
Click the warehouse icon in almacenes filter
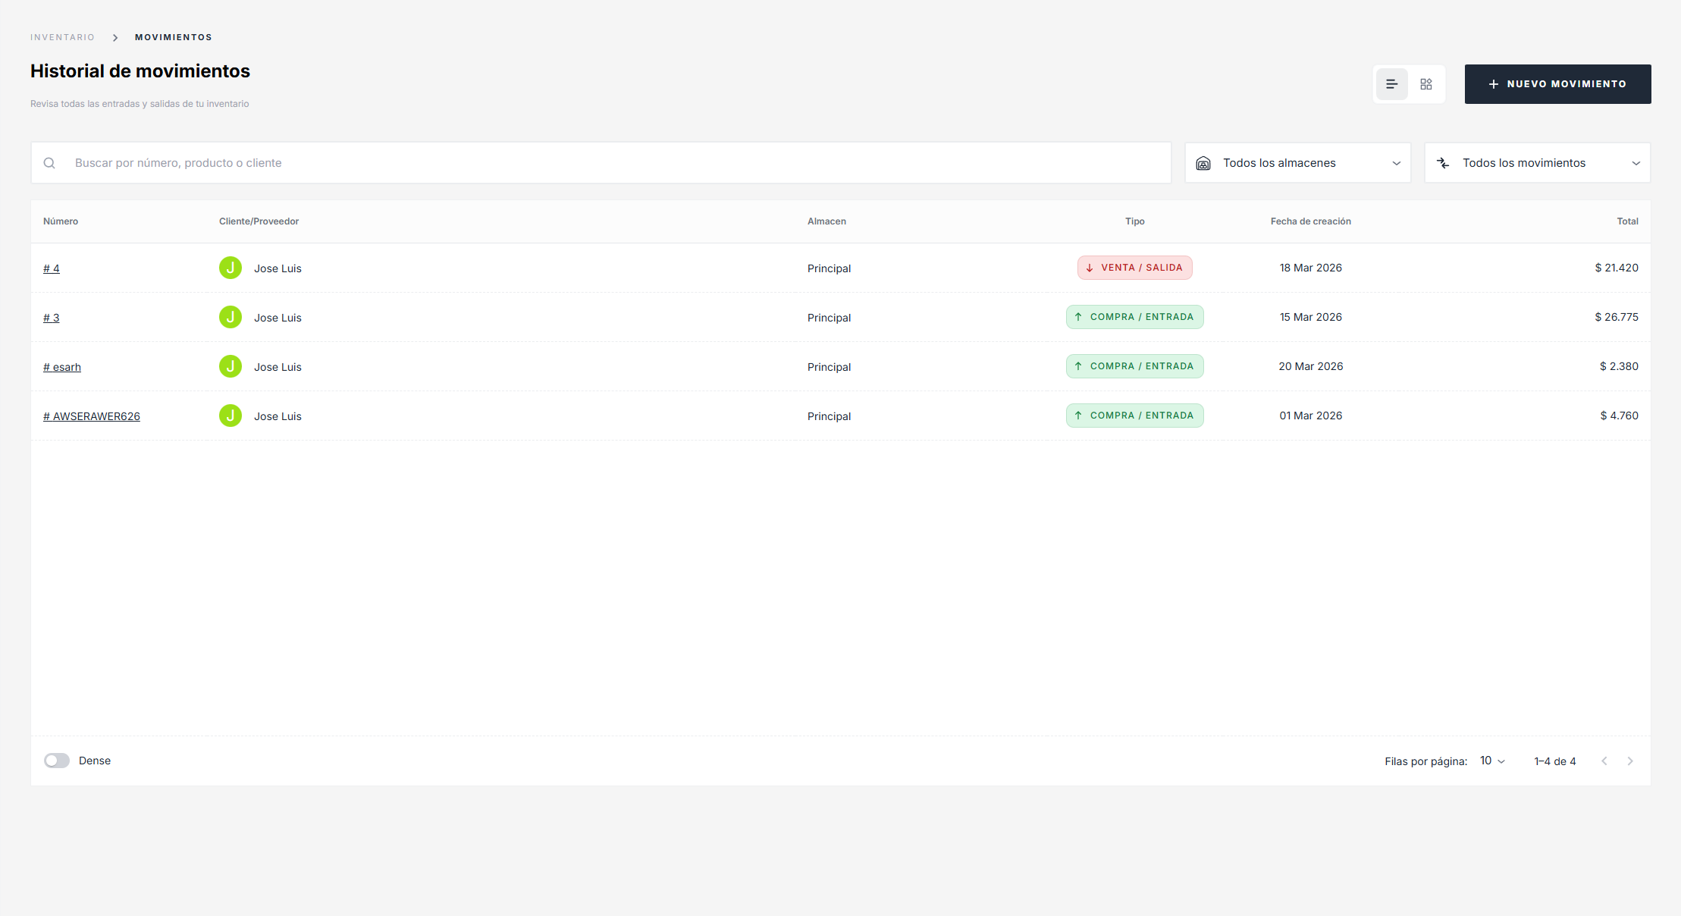1203,163
